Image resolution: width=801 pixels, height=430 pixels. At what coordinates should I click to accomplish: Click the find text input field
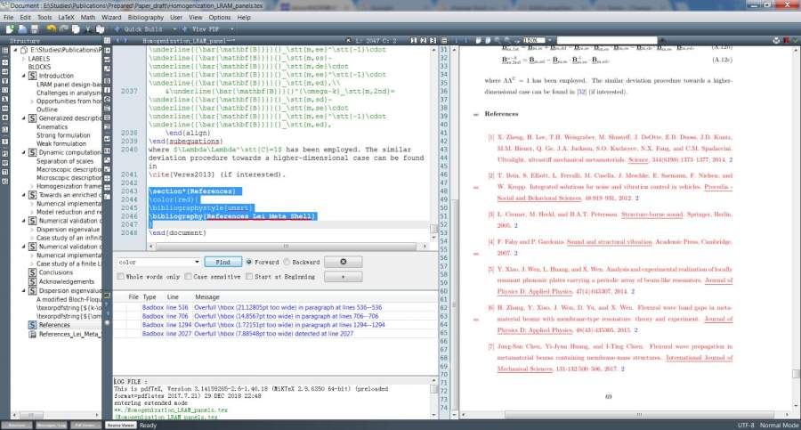coord(158,263)
